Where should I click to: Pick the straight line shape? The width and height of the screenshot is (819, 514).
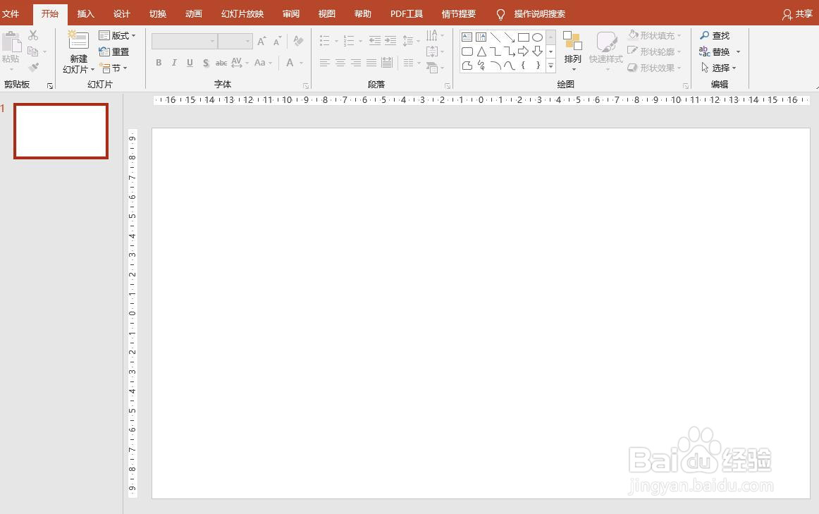click(495, 37)
